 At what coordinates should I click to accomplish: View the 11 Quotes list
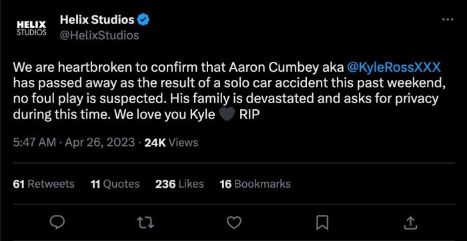pos(115,184)
